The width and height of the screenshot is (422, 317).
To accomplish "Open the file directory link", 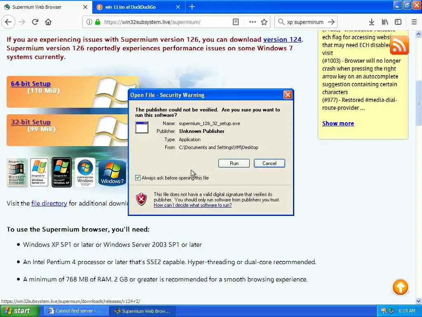I will [49, 203].
